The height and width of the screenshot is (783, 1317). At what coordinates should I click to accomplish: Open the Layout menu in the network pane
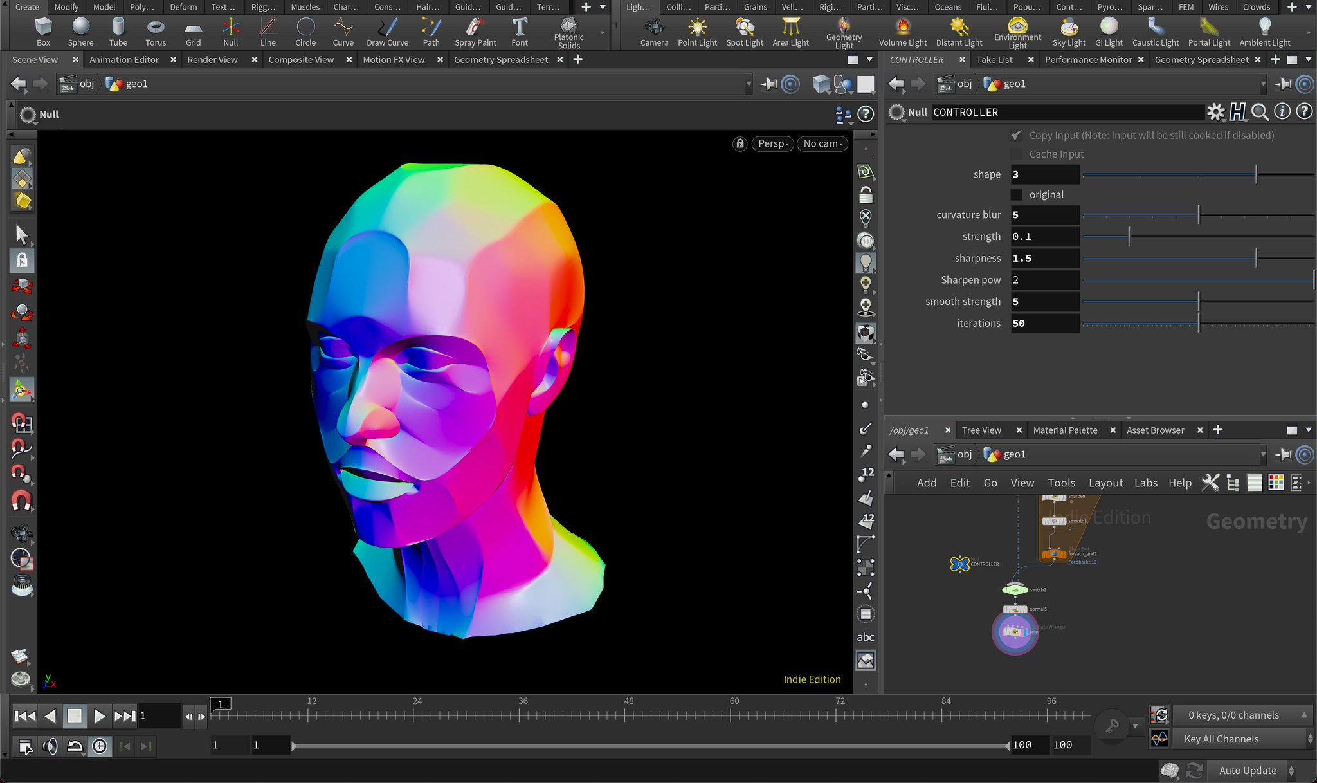[1105, 483]
